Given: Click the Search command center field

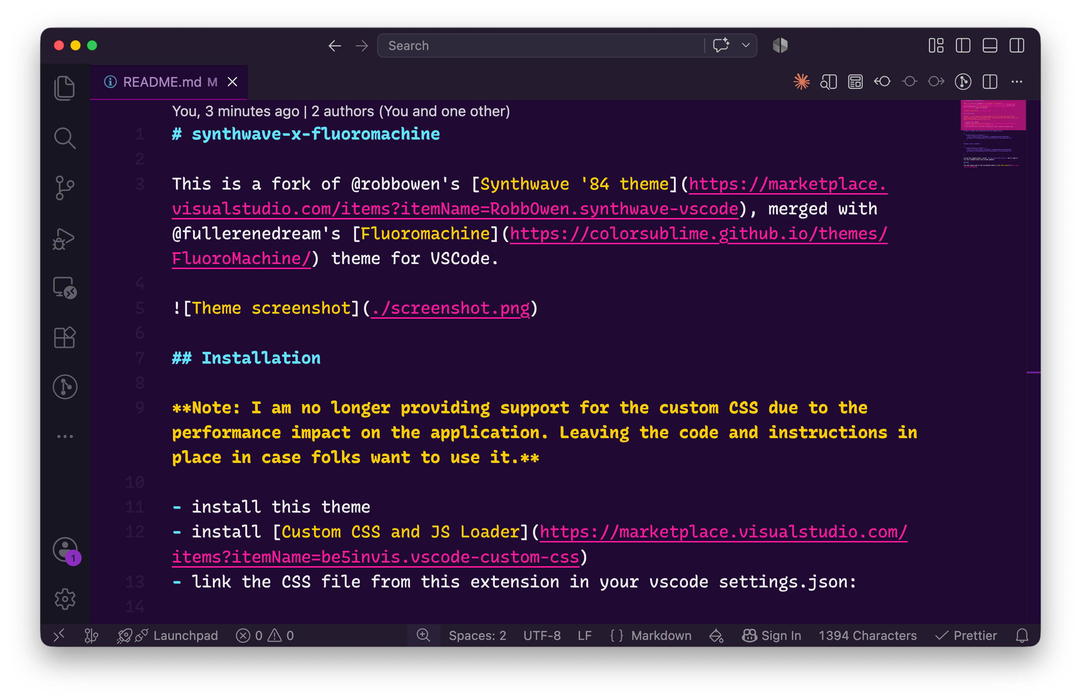Looking at the screenshot, I should (x=540, y=46).
